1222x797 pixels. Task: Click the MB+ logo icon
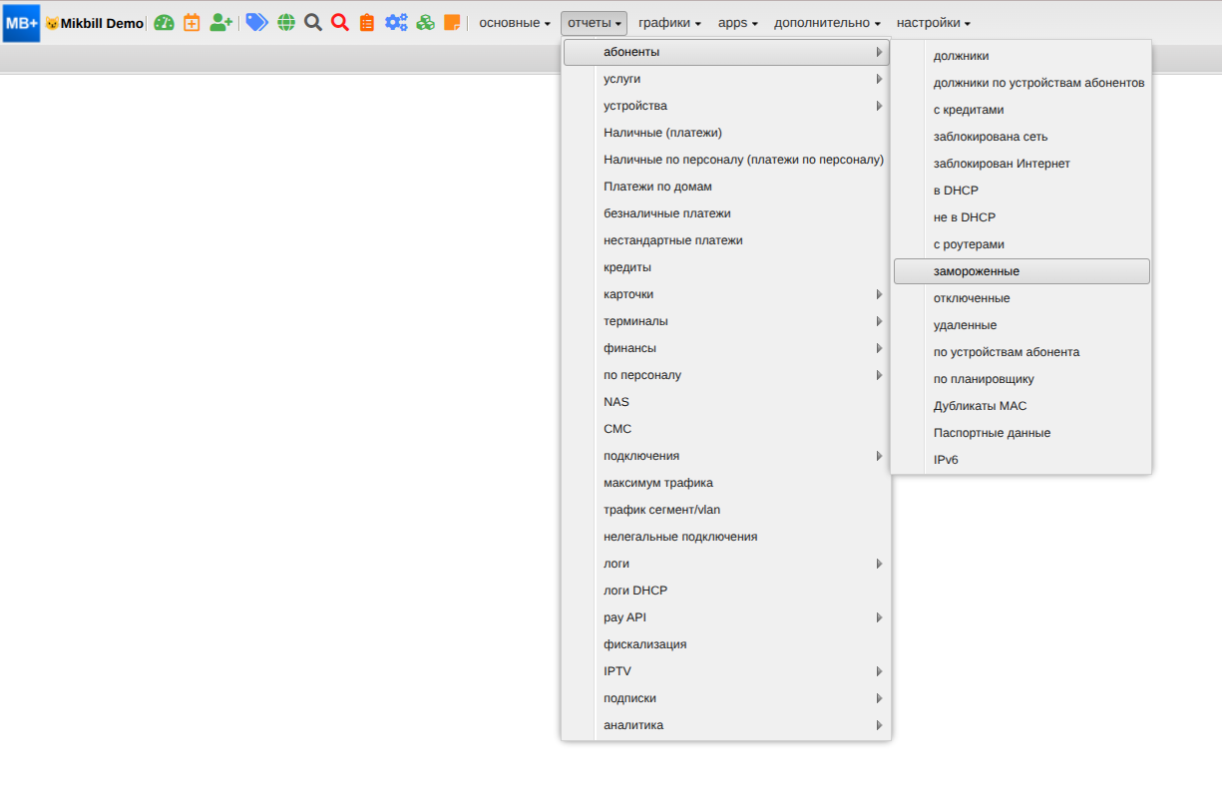pos(21,22)
